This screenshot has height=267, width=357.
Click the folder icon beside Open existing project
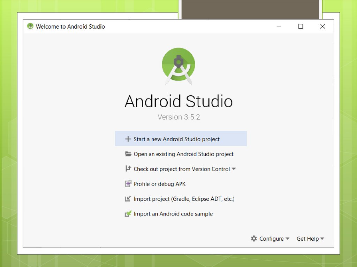click(128, 154)
